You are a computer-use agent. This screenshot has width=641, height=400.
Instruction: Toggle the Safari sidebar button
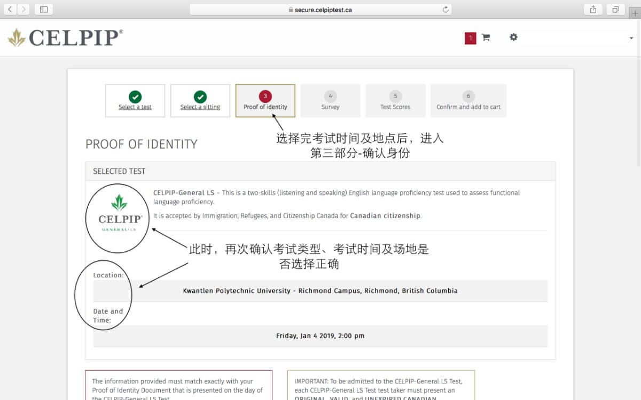[x=44, y=9]
